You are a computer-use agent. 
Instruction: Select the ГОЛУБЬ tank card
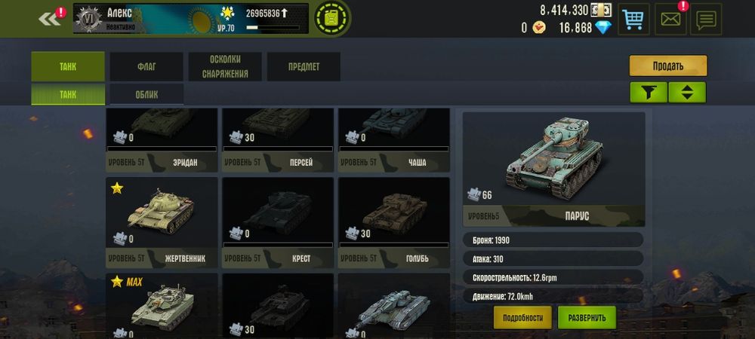(x=394, y=223)
